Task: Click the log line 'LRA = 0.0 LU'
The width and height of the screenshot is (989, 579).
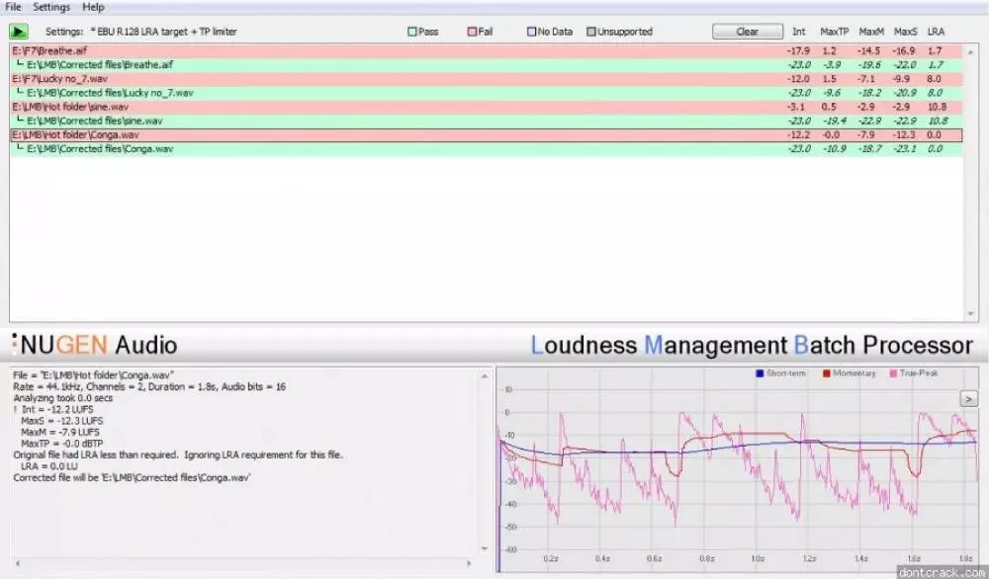Action: pos(49,466)
